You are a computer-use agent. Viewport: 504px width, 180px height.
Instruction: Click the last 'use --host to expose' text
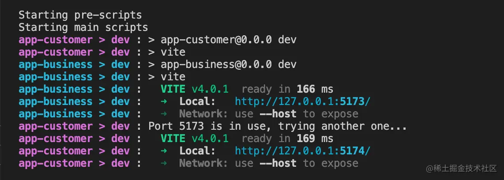click(x=297, y=163)
